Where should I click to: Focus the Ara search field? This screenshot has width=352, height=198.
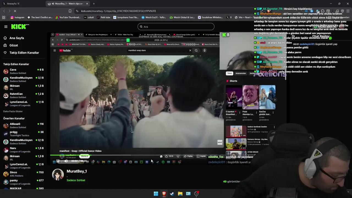(176, 27)
